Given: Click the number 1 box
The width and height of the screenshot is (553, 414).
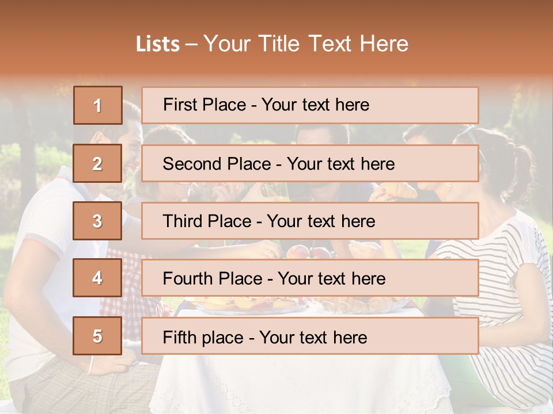Looking at the screenshot, I should 98,105.
